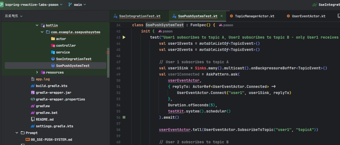The image size is (340, 145).
Task: Click the Gradle elephant run configuration icon
Action: point(314,4)
